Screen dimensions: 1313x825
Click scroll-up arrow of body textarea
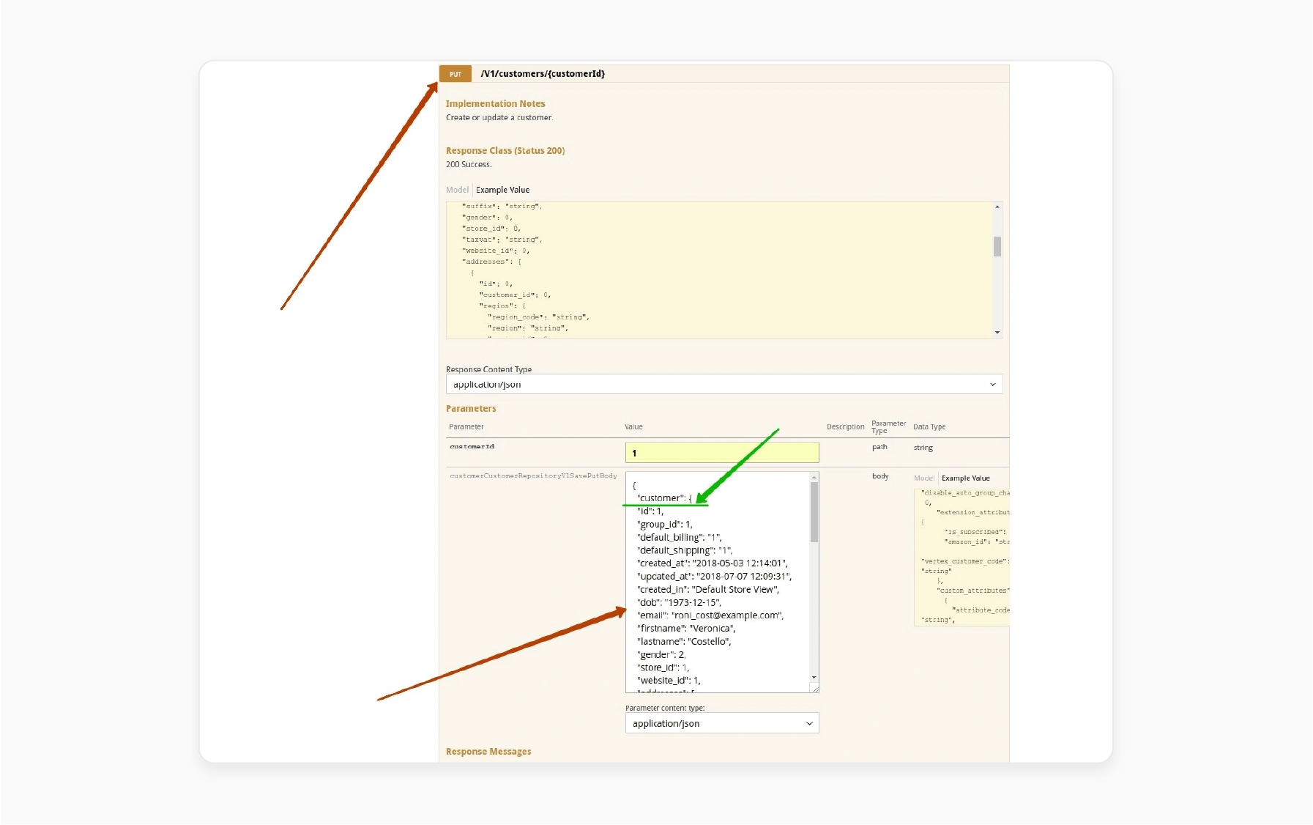[814, 477]
